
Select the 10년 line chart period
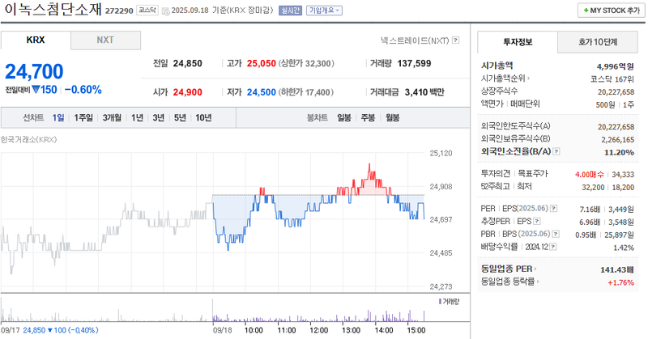(204, 118)
